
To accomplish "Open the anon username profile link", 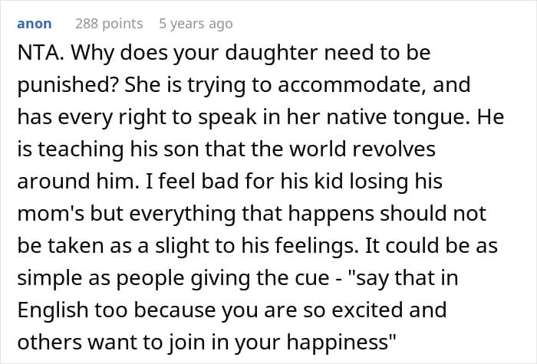I will (x=35, y=24).
